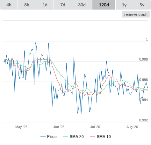Switch to the 8h time range
Image resolution: width=151 pixels, height=145 pixels.
click(x=27, y=5)
